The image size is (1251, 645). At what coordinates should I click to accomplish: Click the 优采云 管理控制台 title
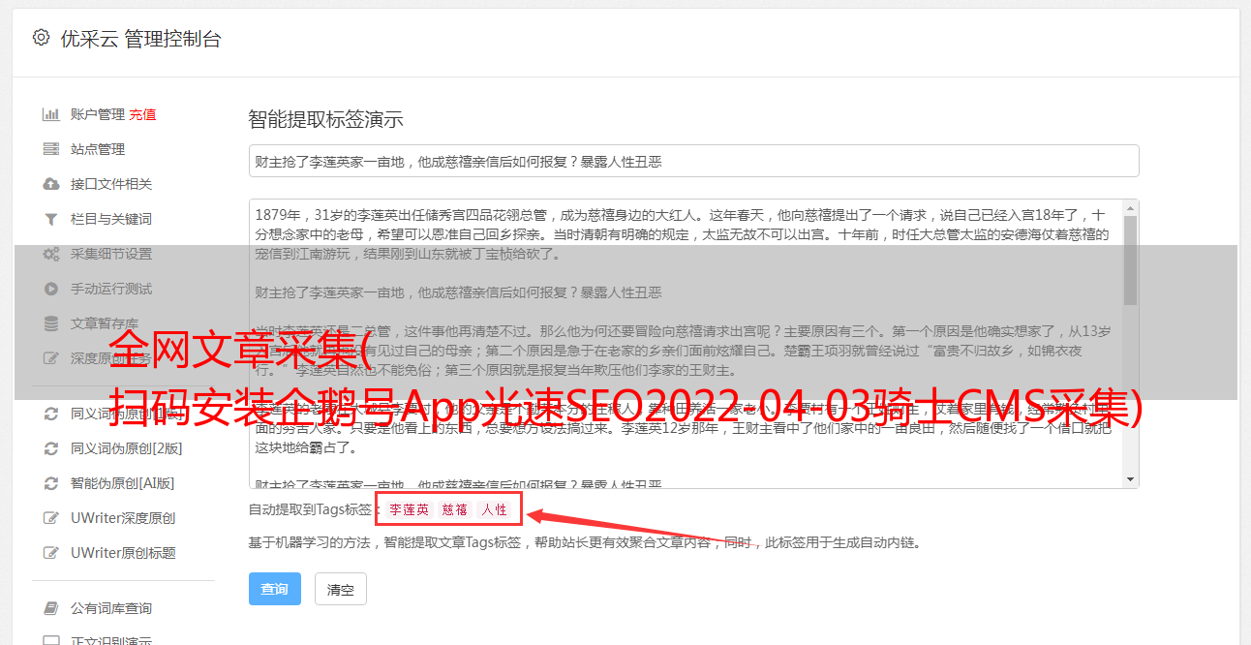coord(140,39)
